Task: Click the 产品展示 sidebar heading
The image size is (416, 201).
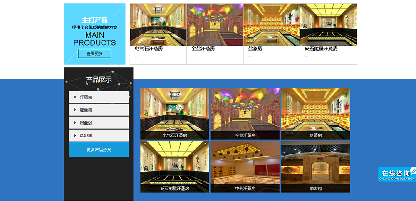Action: point(99,80)
